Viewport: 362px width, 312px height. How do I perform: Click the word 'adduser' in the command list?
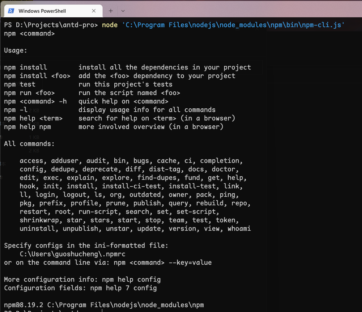pos(65,161)
